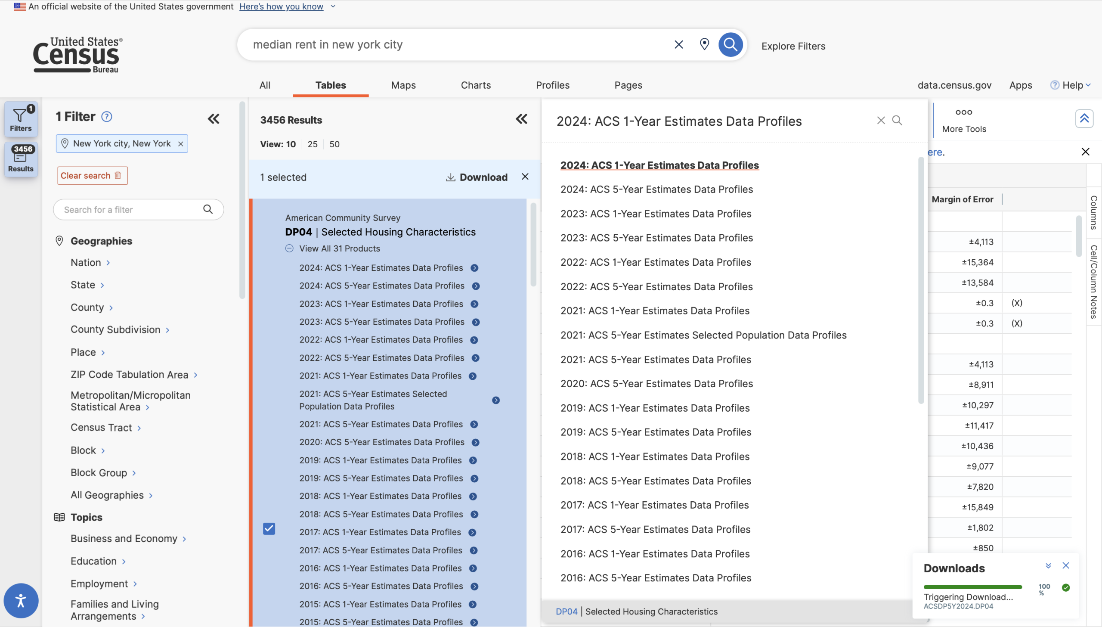Collapse the results panel with double chevron
The image size is (1102, 627).
521,119
